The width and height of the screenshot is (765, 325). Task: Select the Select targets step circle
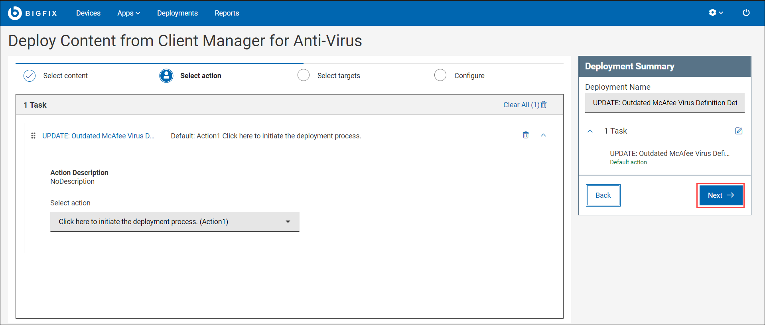(x=304, y=75)
